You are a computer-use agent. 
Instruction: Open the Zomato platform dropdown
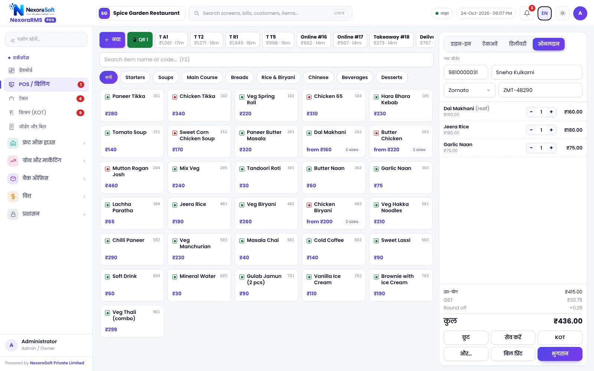point(469,90)
